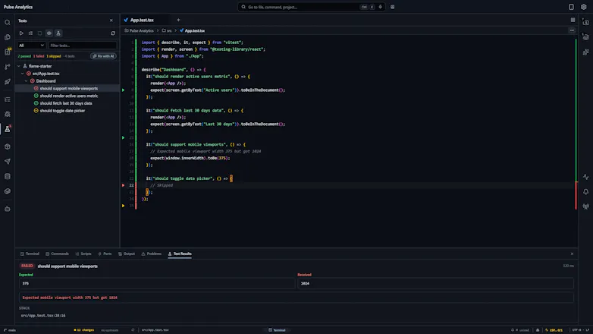Click the run failed tests icon
Screen dimensions: 593x334
pyautogui.click(x=30, y=33)
